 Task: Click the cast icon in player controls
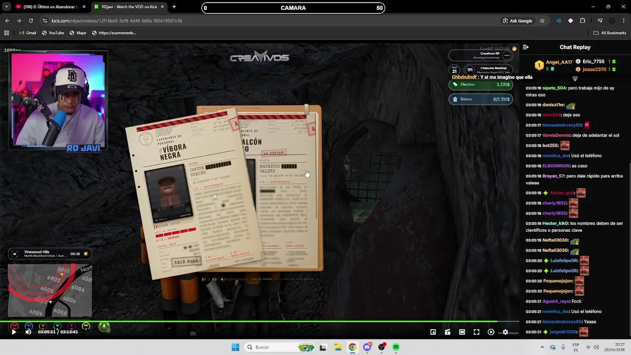click(448, 332)
